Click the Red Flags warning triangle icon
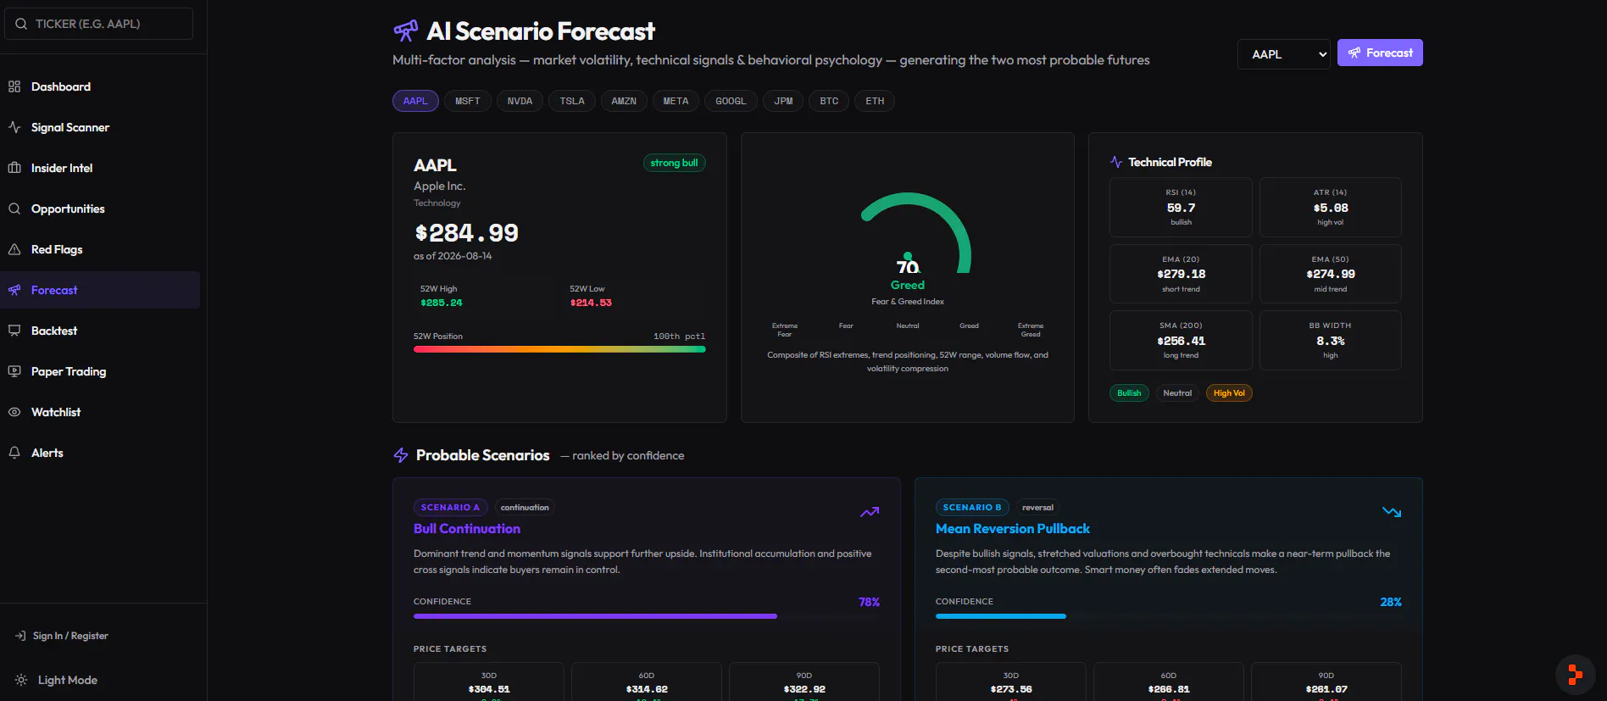 (x=14, y=249)
